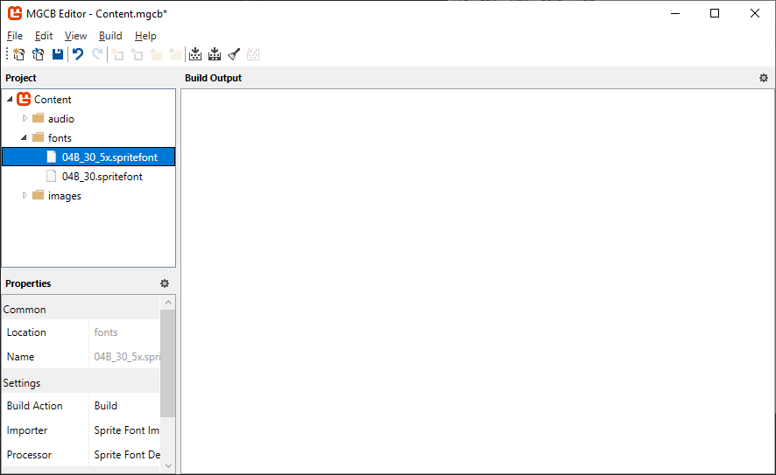Add a new item to the project
The image size is (776, 475).
tap(117, 54)
